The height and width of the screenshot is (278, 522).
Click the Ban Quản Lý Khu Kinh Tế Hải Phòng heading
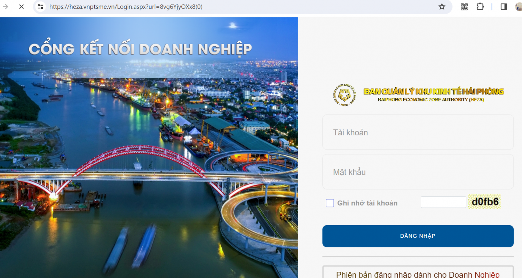[433, 92]
